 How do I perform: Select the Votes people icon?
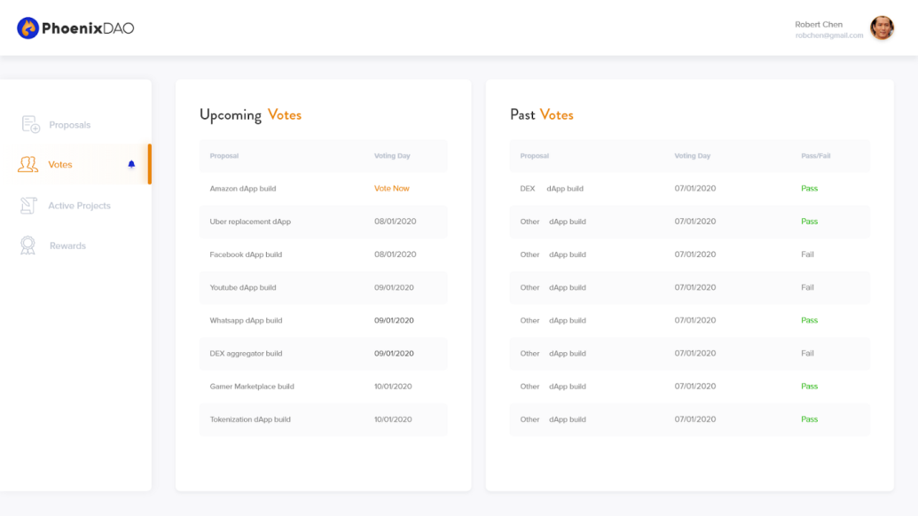[x=27, y=164]
